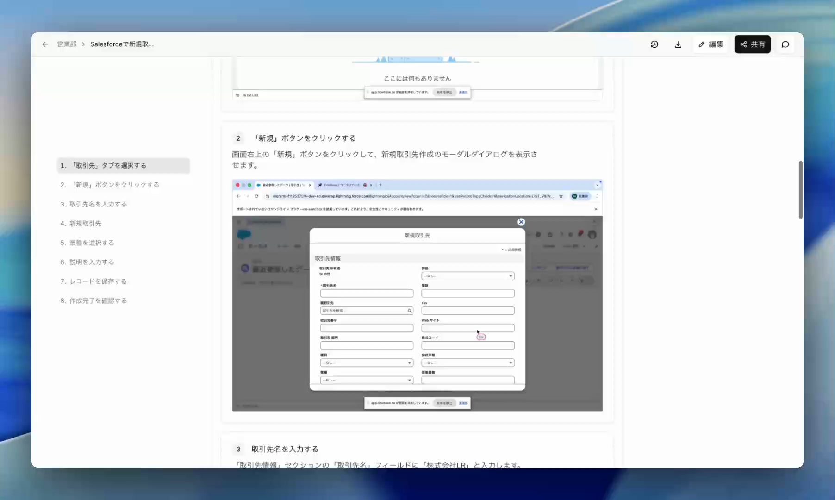835x500 pixels.
Task: Click the step 3 heading 取引先名を入力する in the document
Action: coord(285,449)
